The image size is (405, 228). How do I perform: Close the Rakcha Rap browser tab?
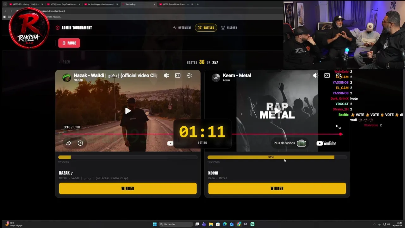point(155,4)
